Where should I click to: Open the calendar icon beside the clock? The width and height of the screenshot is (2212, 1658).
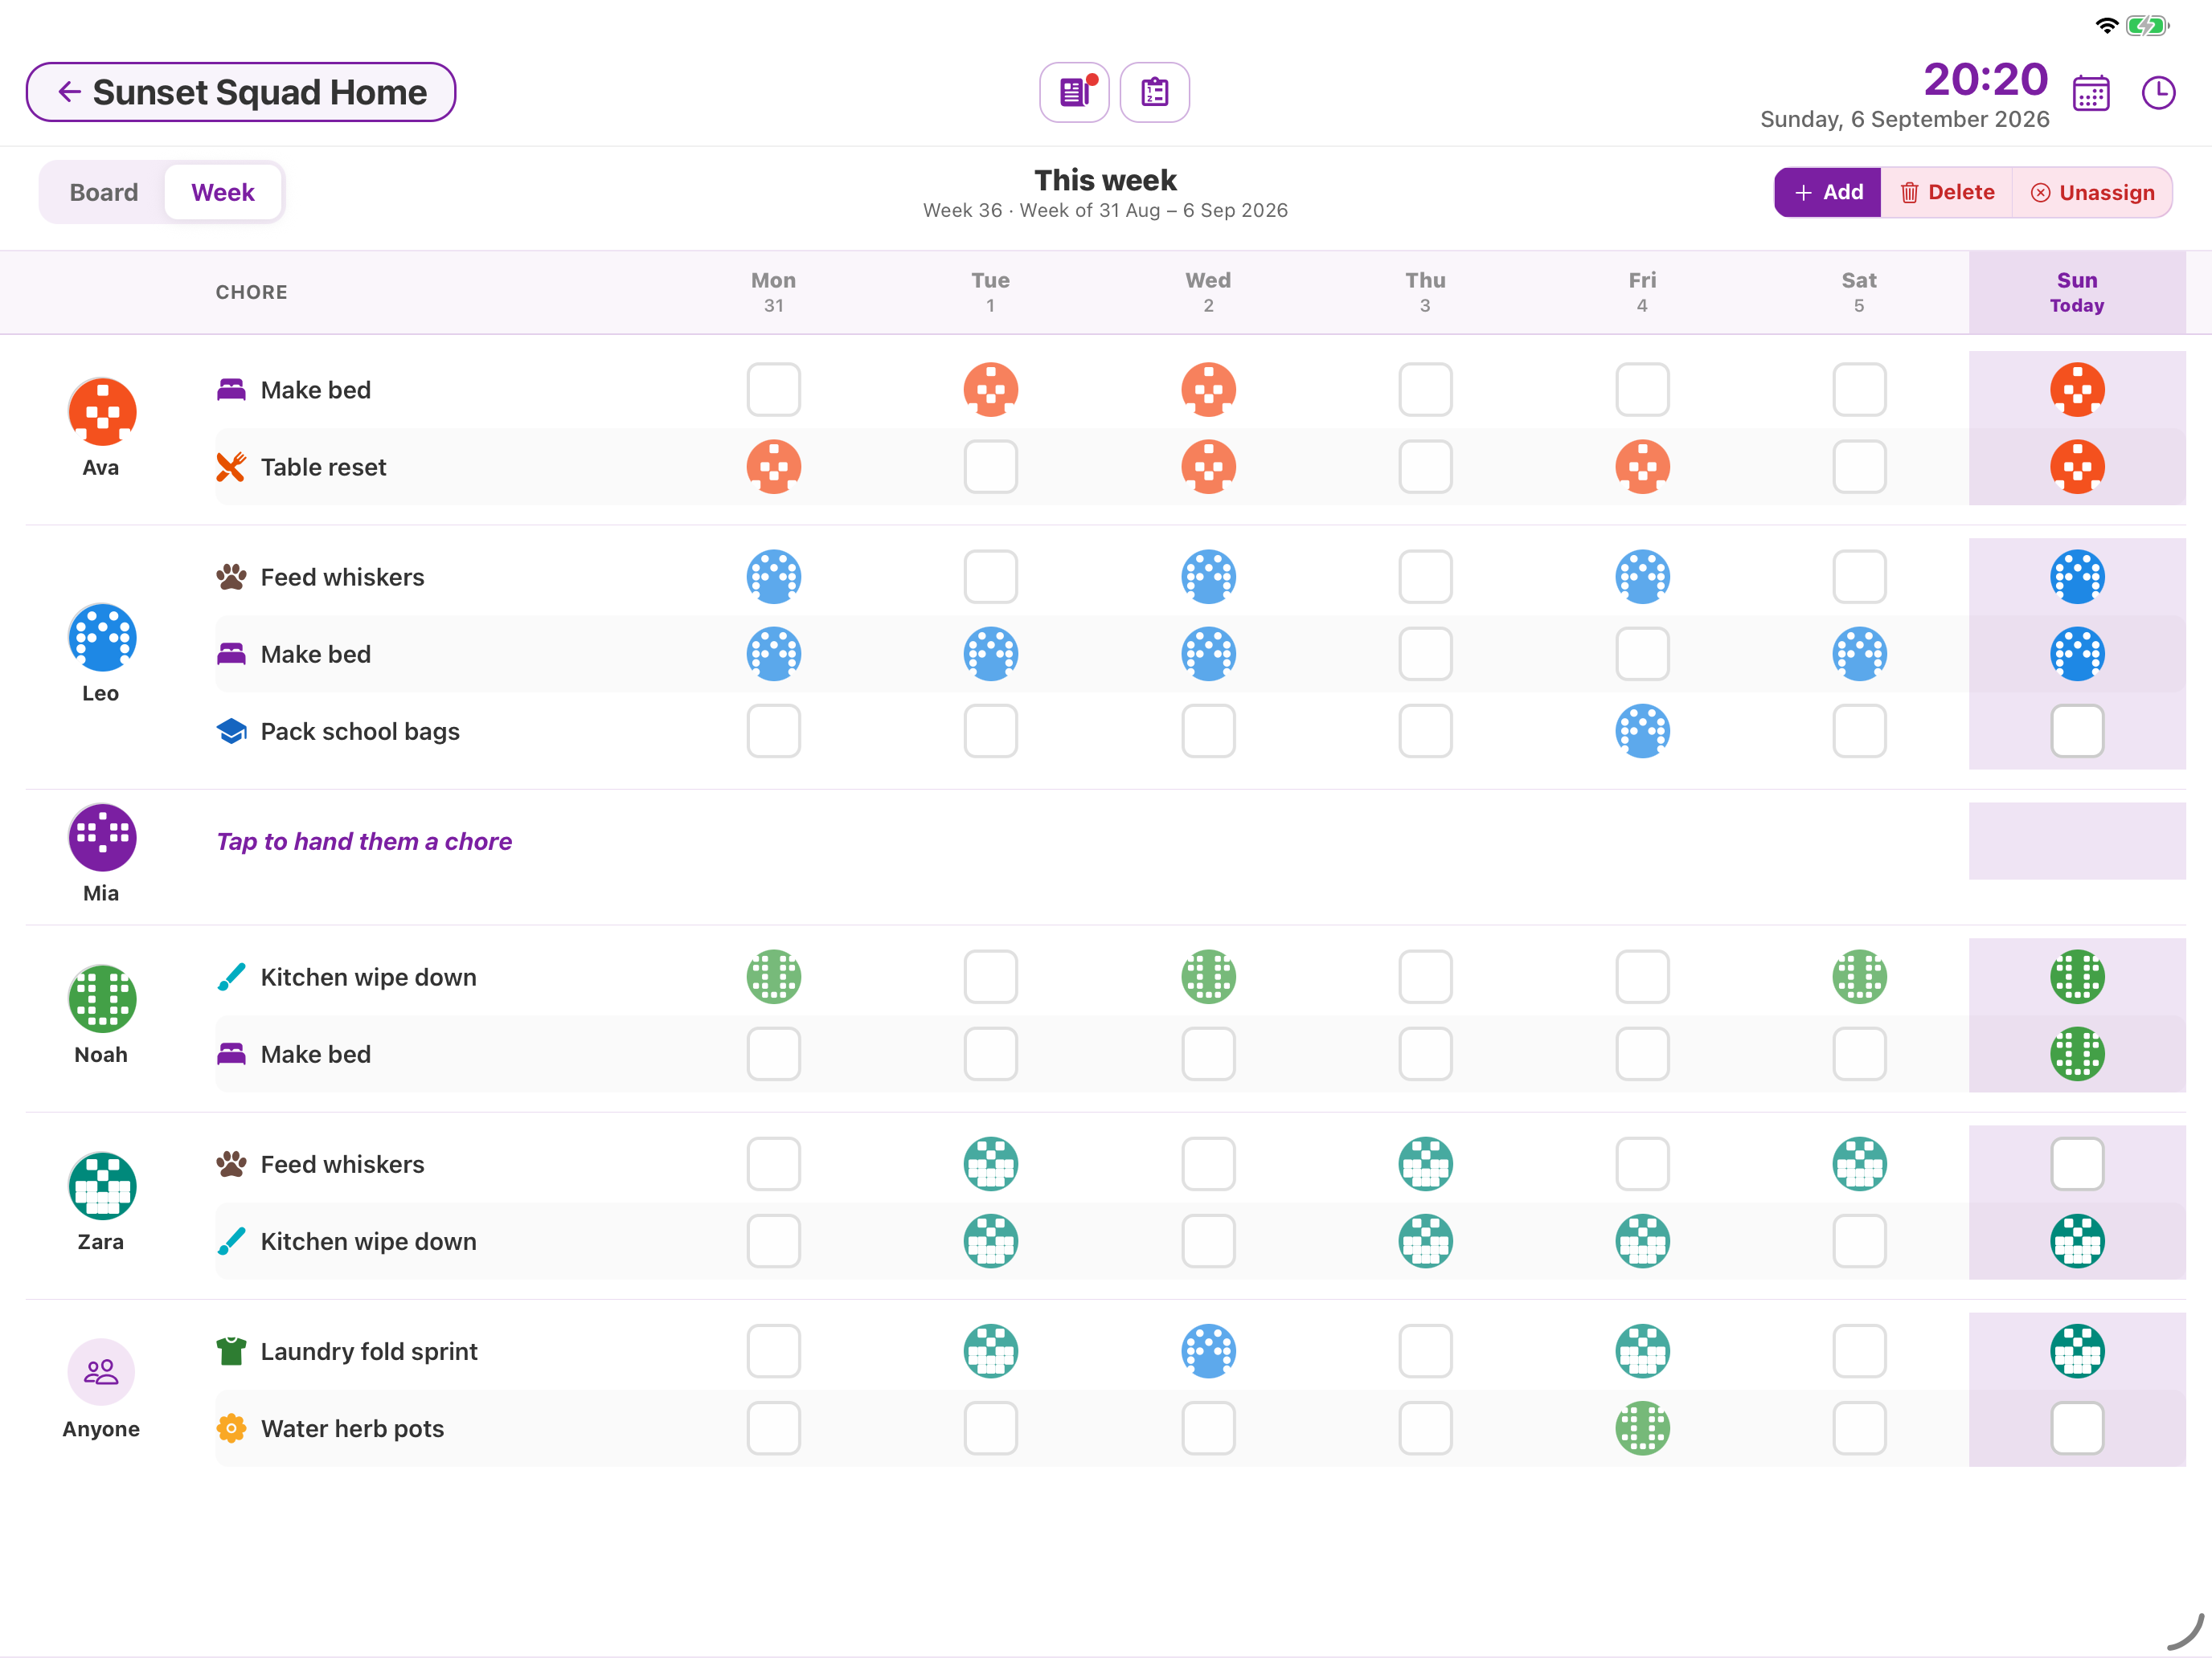coord(2091,93)
